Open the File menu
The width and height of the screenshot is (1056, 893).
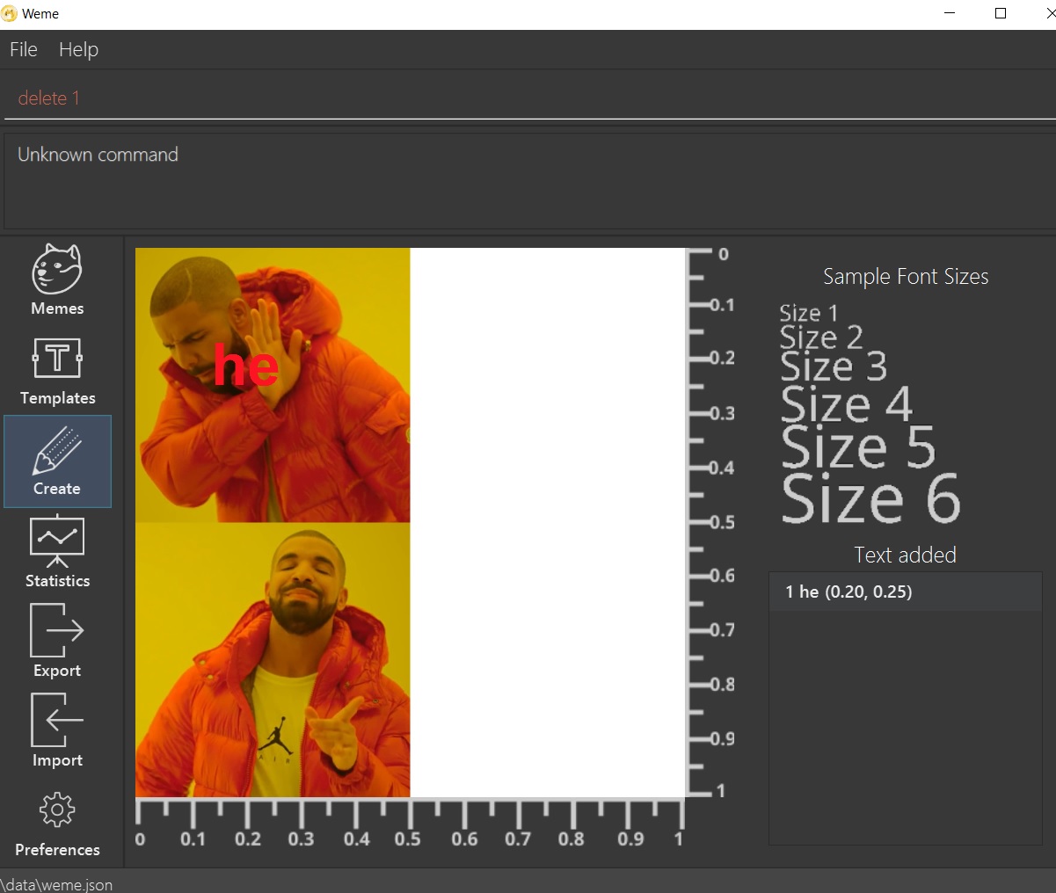[24, 50]
